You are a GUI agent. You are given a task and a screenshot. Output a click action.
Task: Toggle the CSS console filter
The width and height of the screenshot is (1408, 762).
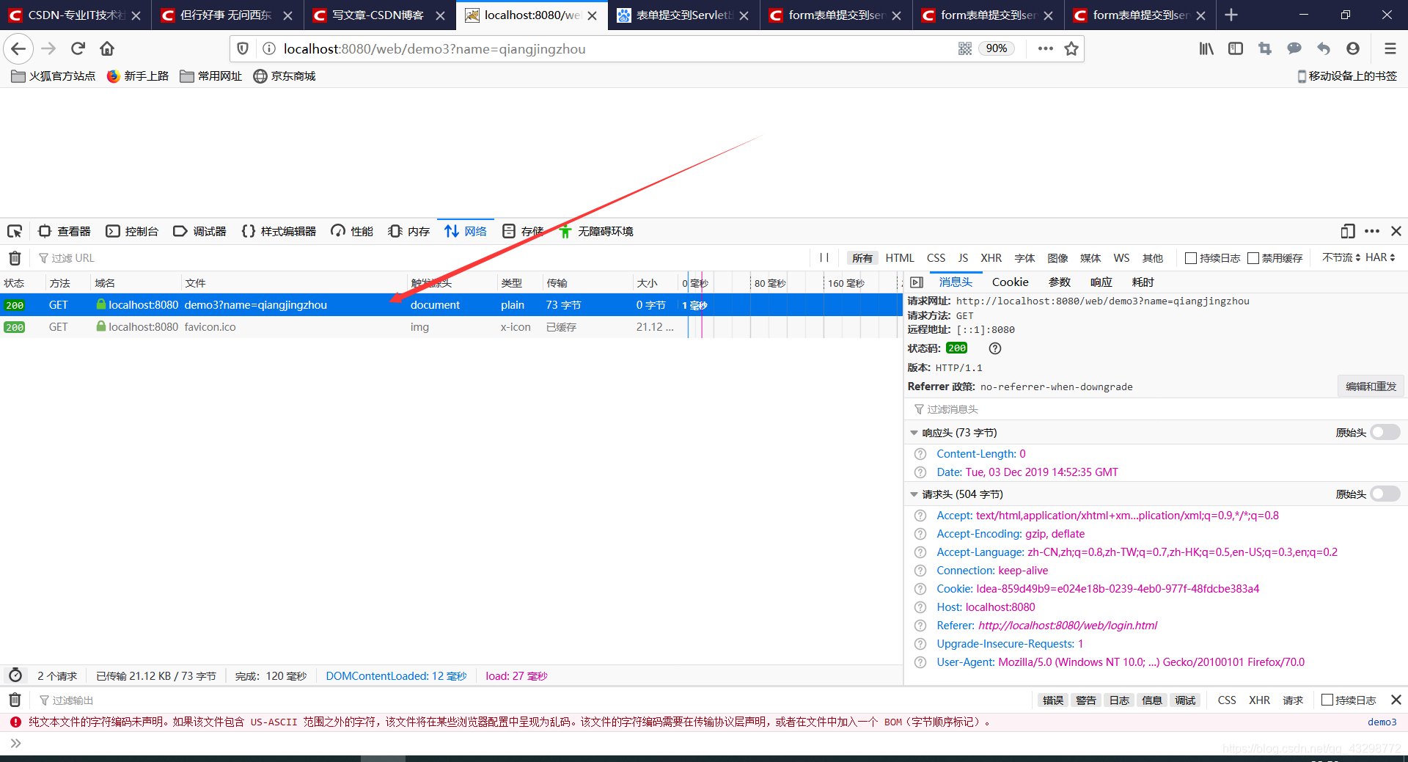[x=1227, y=700]
